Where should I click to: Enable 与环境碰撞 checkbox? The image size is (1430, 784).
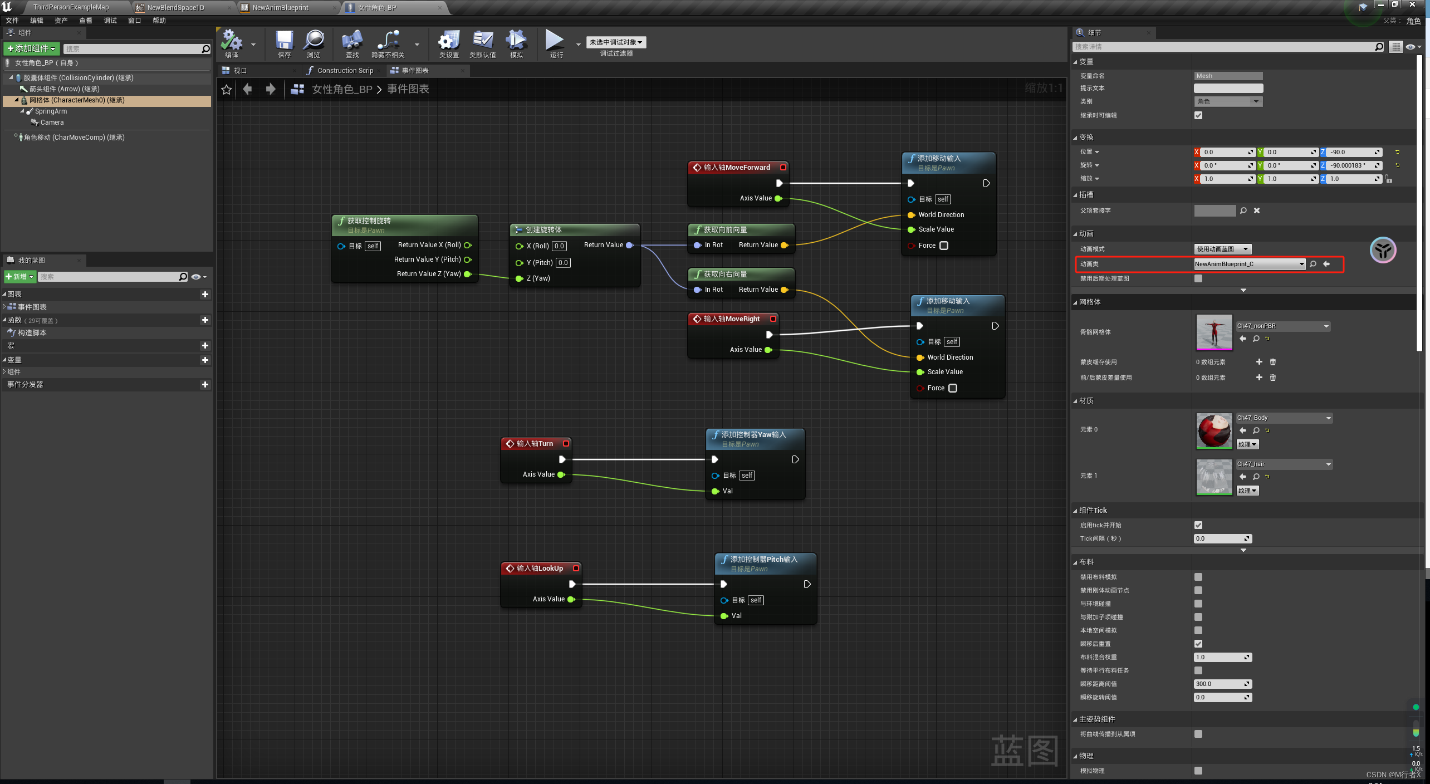(x=1198, y=604)
